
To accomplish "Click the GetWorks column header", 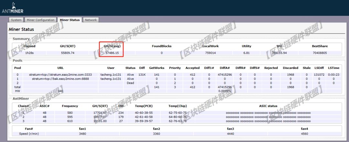I will point(156,68).
